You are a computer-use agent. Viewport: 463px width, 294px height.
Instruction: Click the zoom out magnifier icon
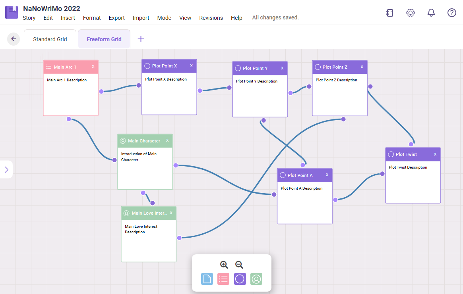tap(239, 265)
